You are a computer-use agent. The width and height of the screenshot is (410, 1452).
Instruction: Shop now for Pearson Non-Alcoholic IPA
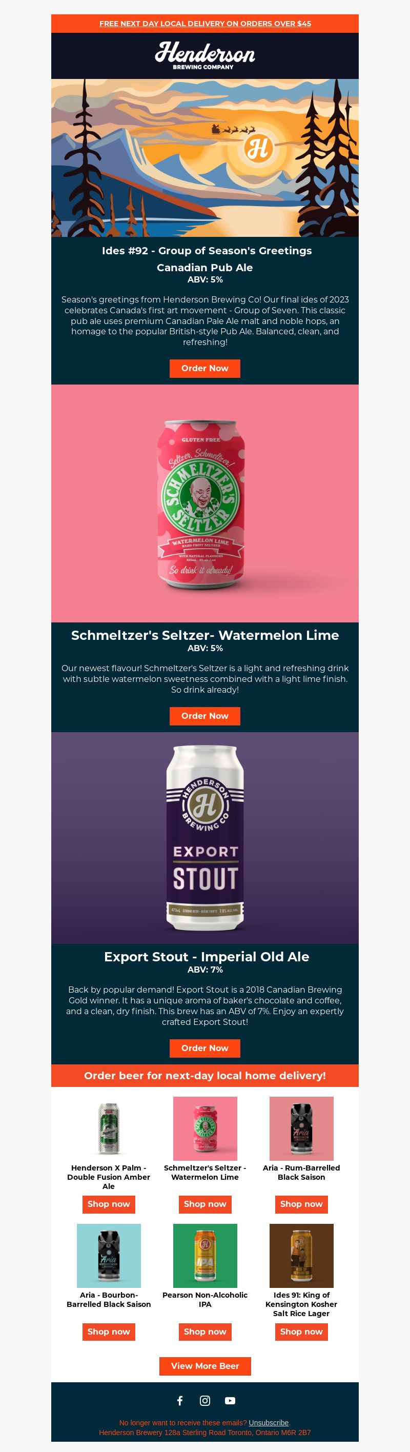click(x=205, y=1332)
